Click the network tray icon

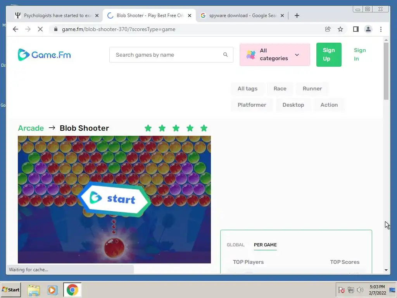tap(350, 289)
